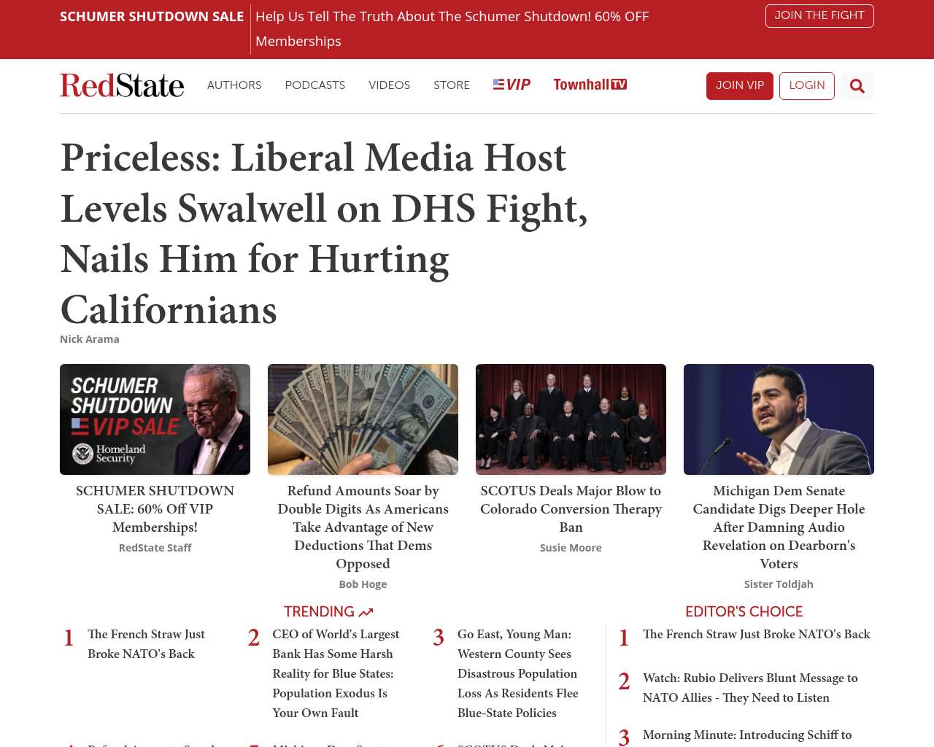
Task: Click the LOGIN button
Action: 807,86
